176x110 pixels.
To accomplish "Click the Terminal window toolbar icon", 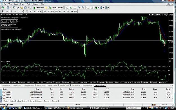I will 25,8.
